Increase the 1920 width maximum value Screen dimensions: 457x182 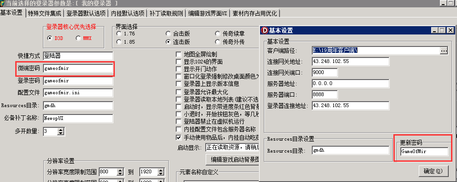point(161,170)
